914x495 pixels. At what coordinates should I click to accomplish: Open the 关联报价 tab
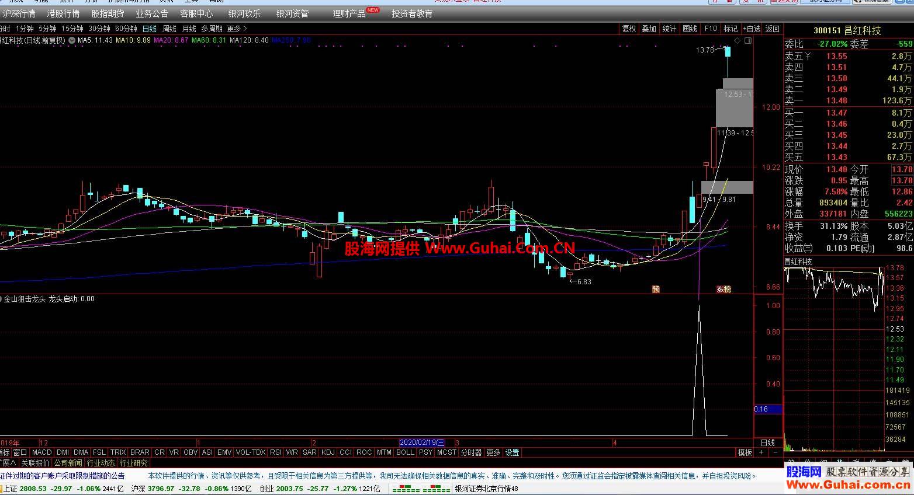(36, 463)
